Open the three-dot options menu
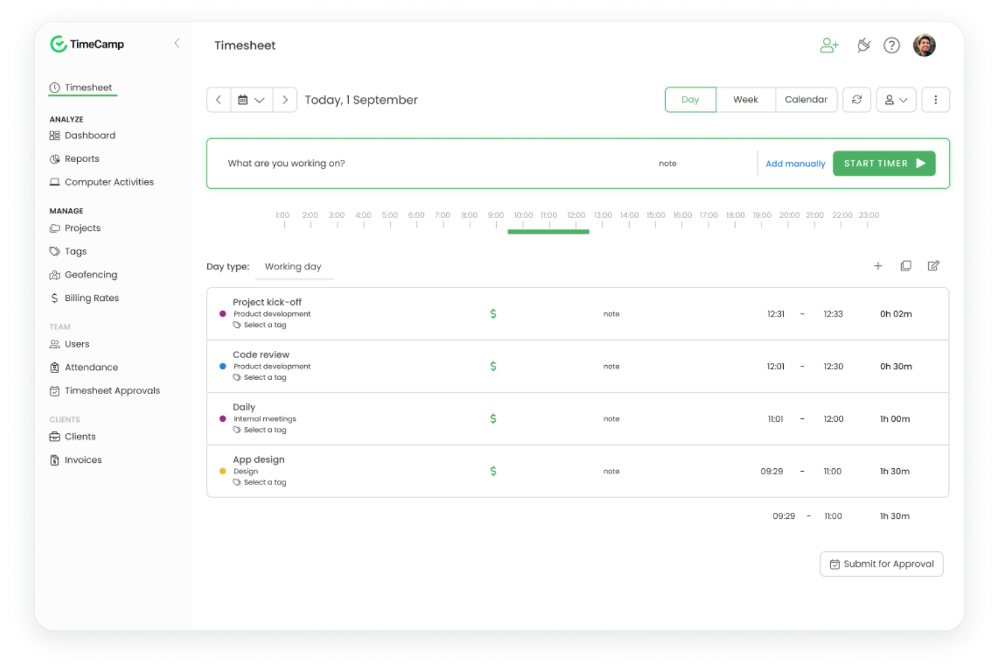The height and width of the screenshot is (666, 999). (x=936, y=99)
